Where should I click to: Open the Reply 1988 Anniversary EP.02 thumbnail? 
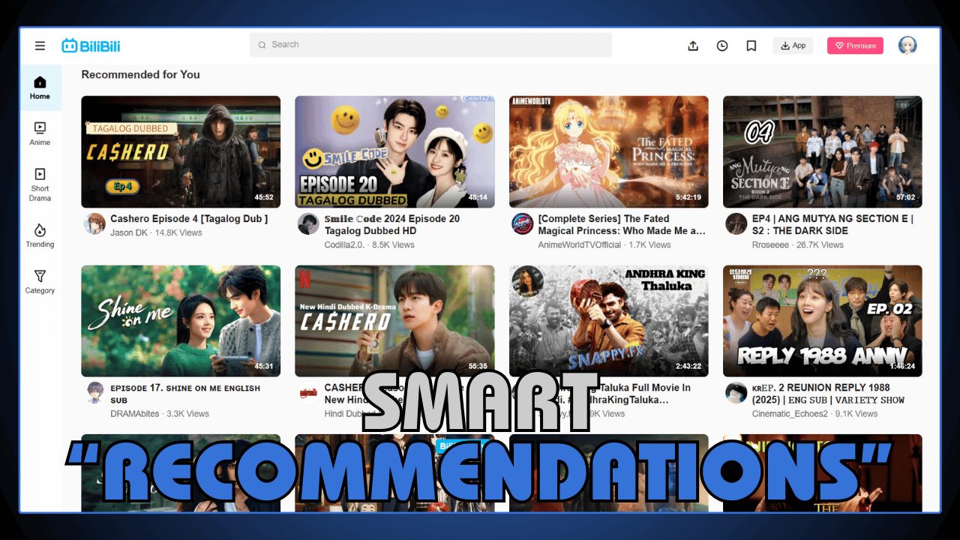[822, 321]
